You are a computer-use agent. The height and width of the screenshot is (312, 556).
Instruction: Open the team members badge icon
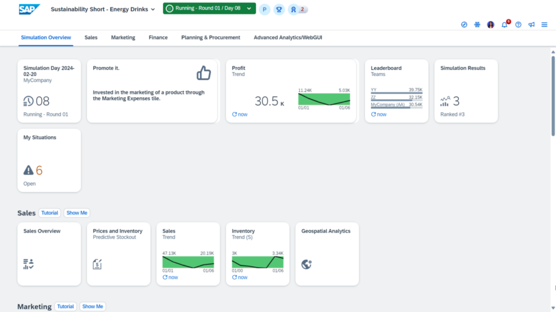[294, 10]
